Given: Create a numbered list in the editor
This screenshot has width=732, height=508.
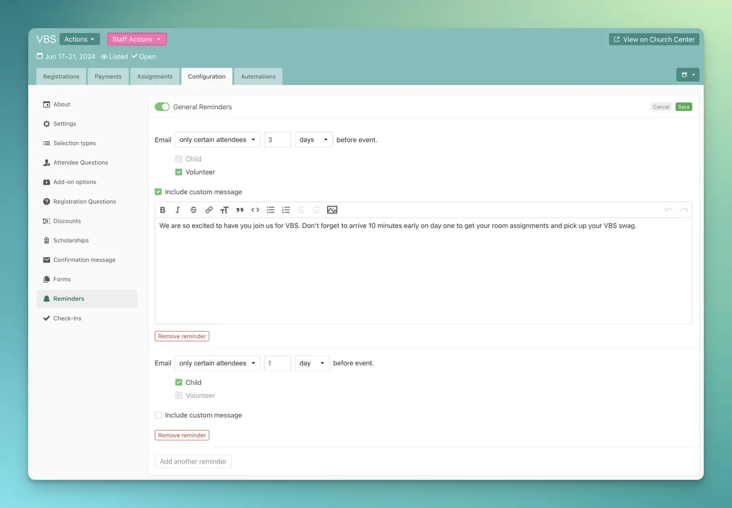Looking at the screenshot, I should [286, 210].
